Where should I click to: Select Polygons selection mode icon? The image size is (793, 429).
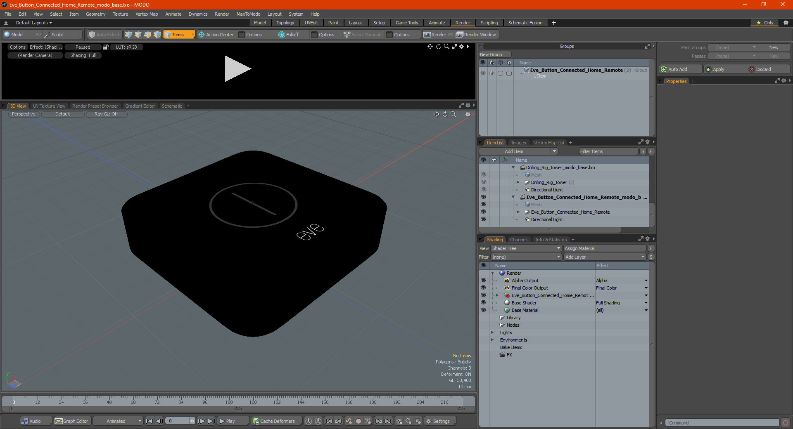pyautogui.click(x=147, y=35)
